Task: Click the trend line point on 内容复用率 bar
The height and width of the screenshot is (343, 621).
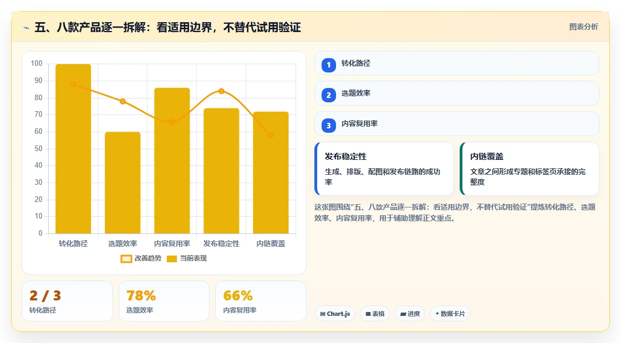Action: coord(172,122)
